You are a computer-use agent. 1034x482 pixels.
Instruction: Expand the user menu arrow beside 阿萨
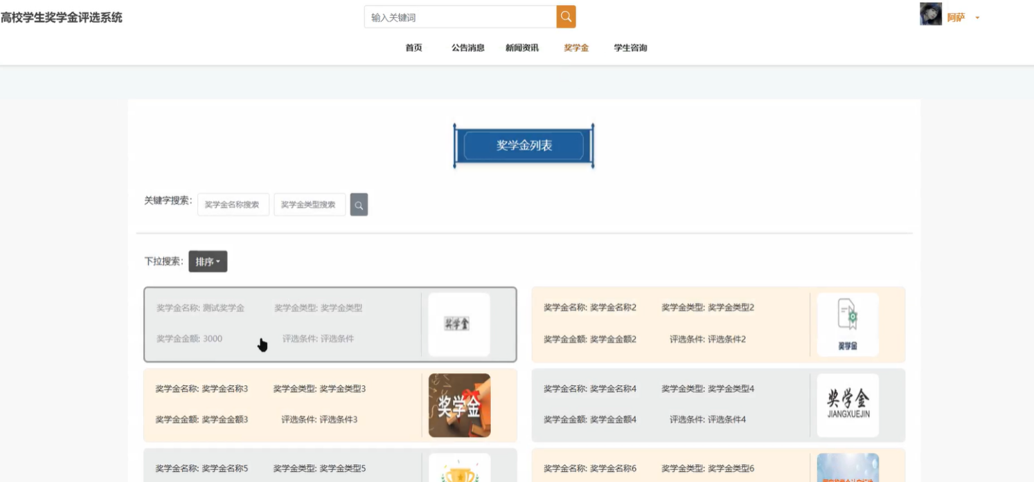pos(977,18)
